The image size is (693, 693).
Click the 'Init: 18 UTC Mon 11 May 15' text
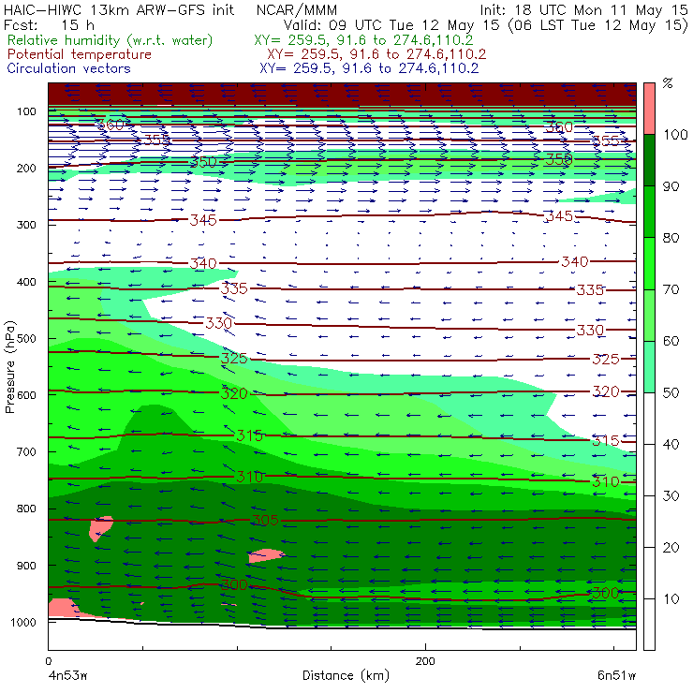click(x=583, y=9)
